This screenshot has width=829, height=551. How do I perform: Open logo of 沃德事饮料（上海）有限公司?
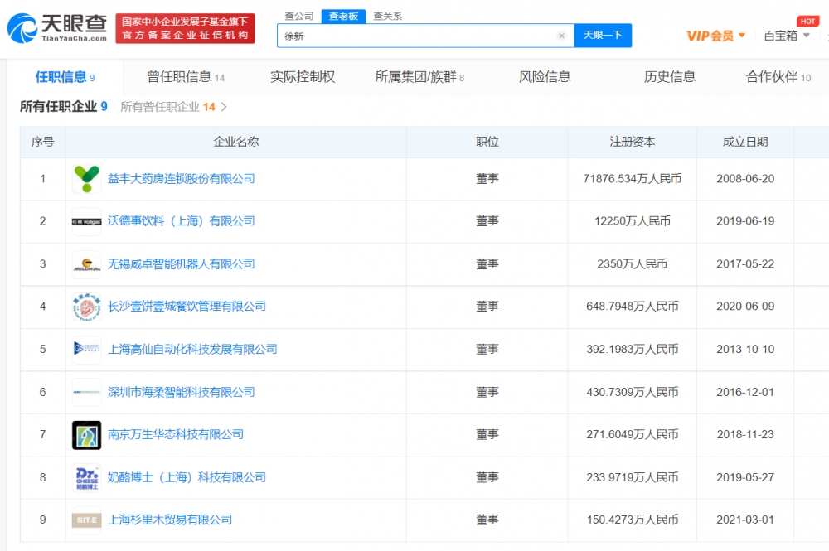(87, 221)
